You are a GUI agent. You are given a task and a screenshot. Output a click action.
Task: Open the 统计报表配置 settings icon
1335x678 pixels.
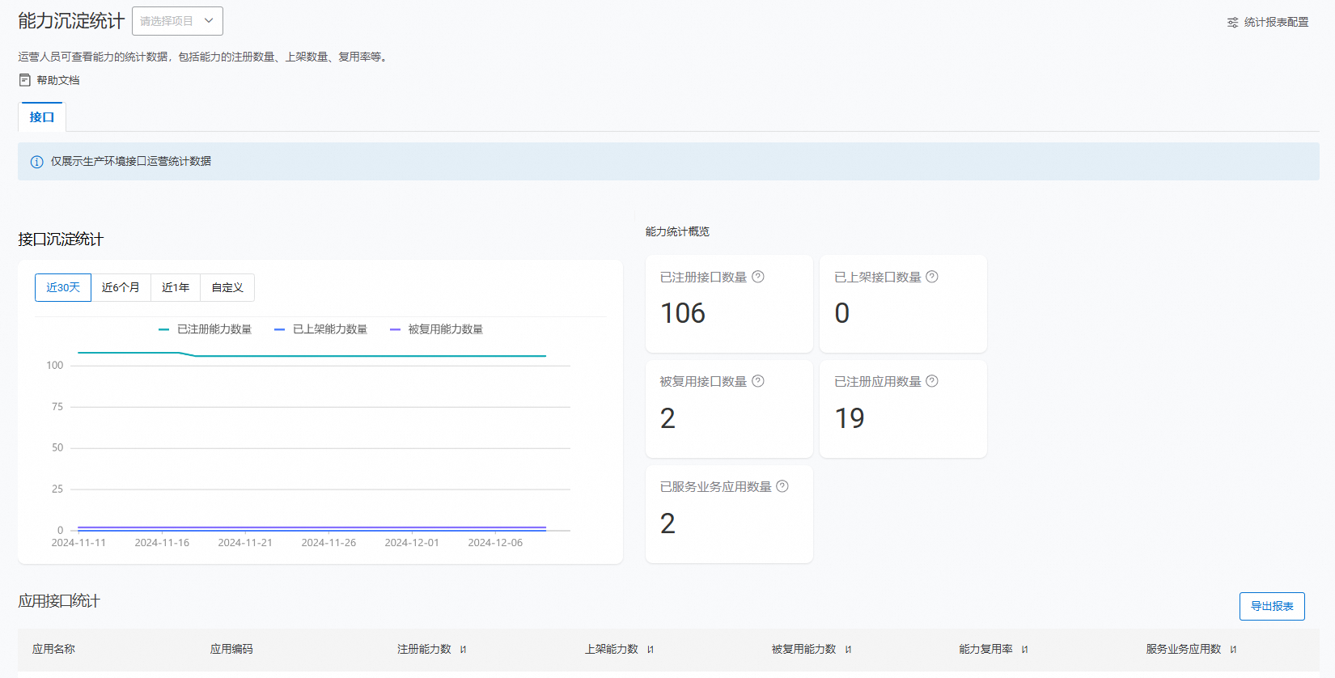click(1233, 23)
